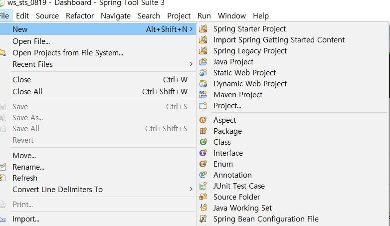Screen dimensions: 390x226
Task: Click the Import Spring Getting Started Content icon
Action: point(203,40)
